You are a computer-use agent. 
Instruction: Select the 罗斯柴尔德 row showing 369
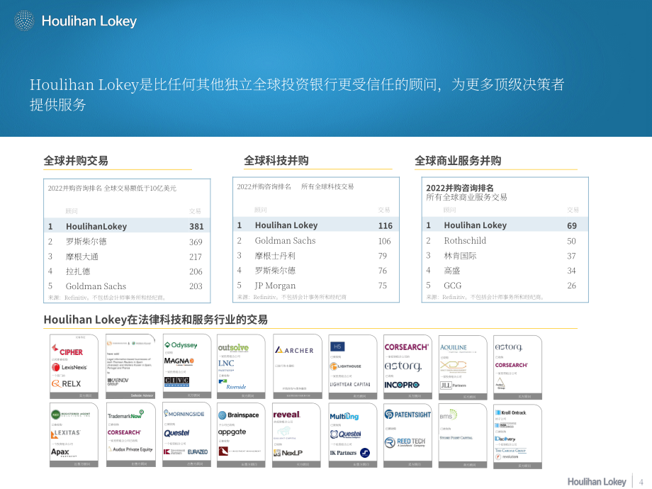[127, 242]
